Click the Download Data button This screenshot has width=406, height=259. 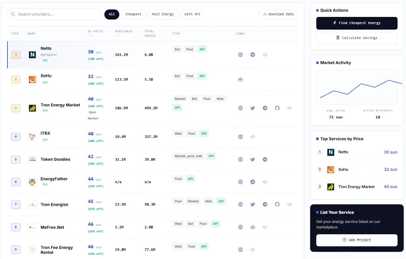[x=278, y=14]
